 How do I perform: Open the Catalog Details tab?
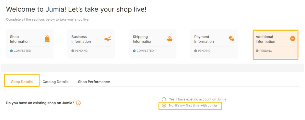pos(55,82)
